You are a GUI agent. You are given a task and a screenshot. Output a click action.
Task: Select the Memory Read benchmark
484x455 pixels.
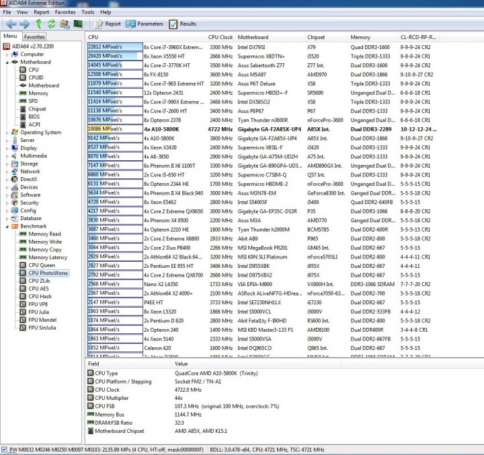pyautogui.click(x=44, y=234)
